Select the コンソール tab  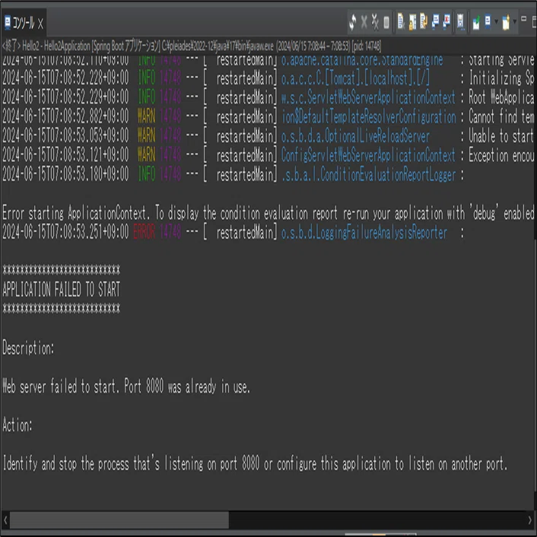pos(24,24)
